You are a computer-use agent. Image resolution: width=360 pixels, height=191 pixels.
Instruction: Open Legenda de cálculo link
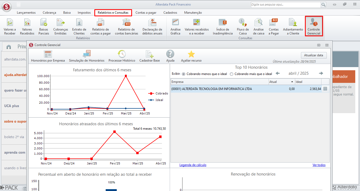coord(193,165)
